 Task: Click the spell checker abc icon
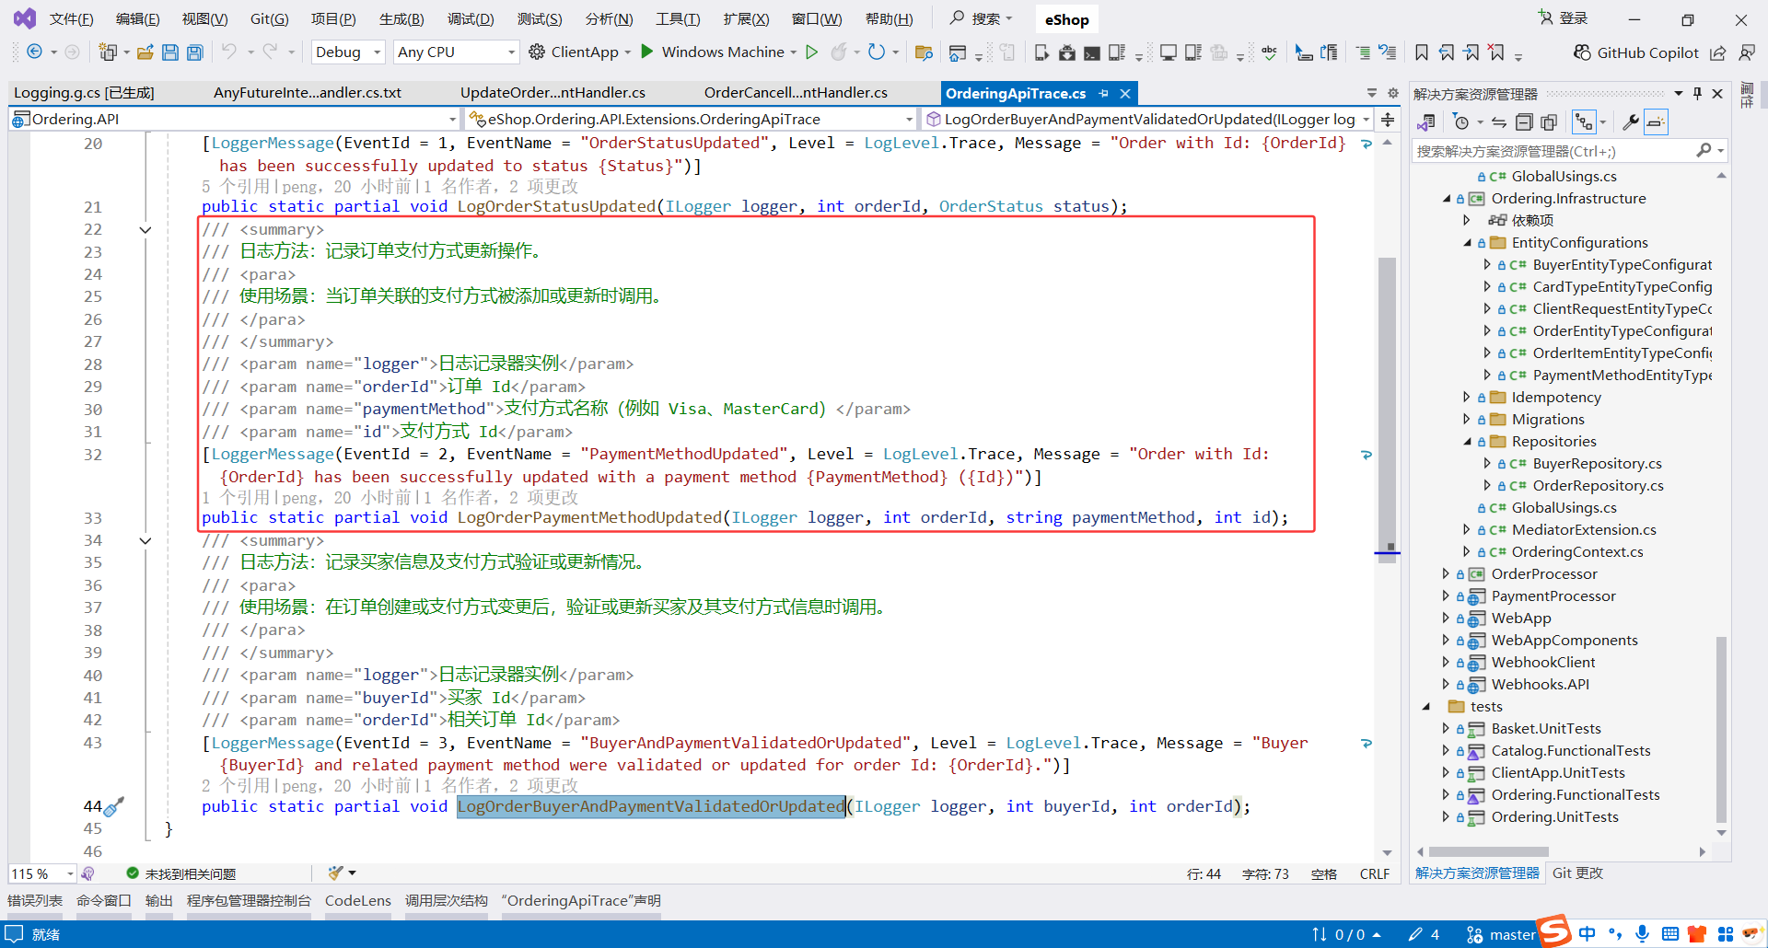tap(1269, 52)
